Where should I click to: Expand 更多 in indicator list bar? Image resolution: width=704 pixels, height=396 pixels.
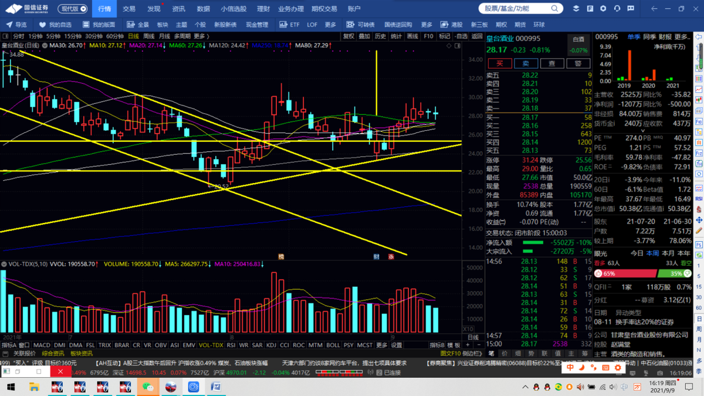click(x=381, y=346)
